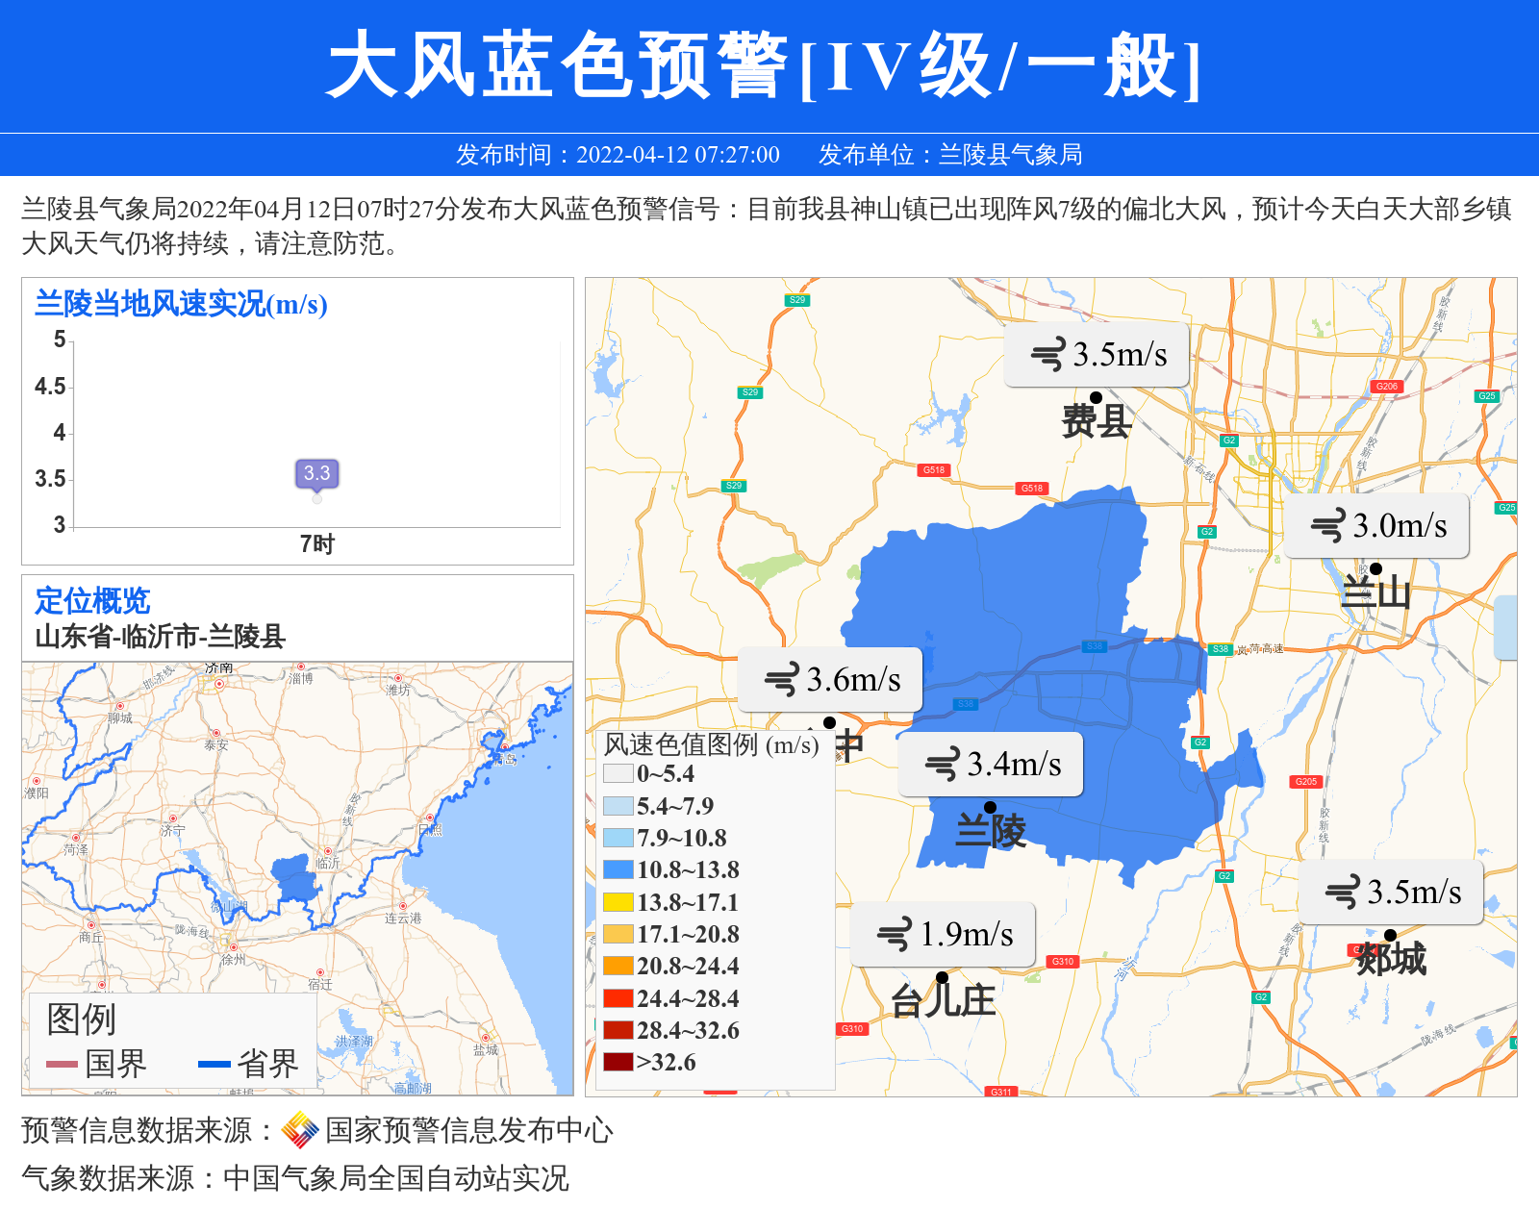
Task: Click the 兰陵当地风速实况 chart title
Action: [181, 304]
